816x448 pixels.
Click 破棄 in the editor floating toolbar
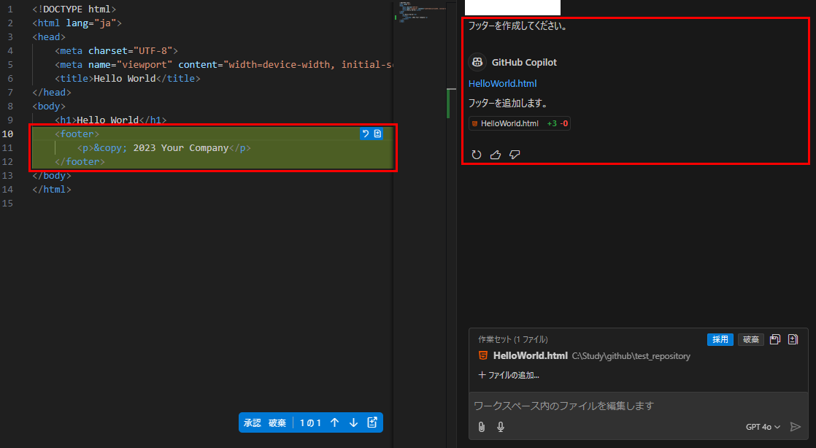point(277,422)
